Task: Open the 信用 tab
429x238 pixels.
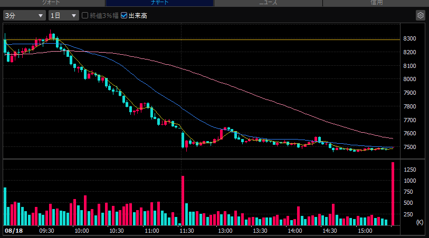Action: coord(376,3)
